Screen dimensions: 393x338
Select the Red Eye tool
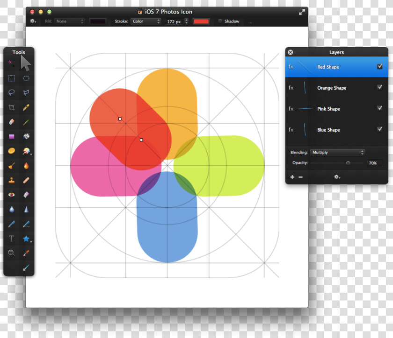coord(11,195)
